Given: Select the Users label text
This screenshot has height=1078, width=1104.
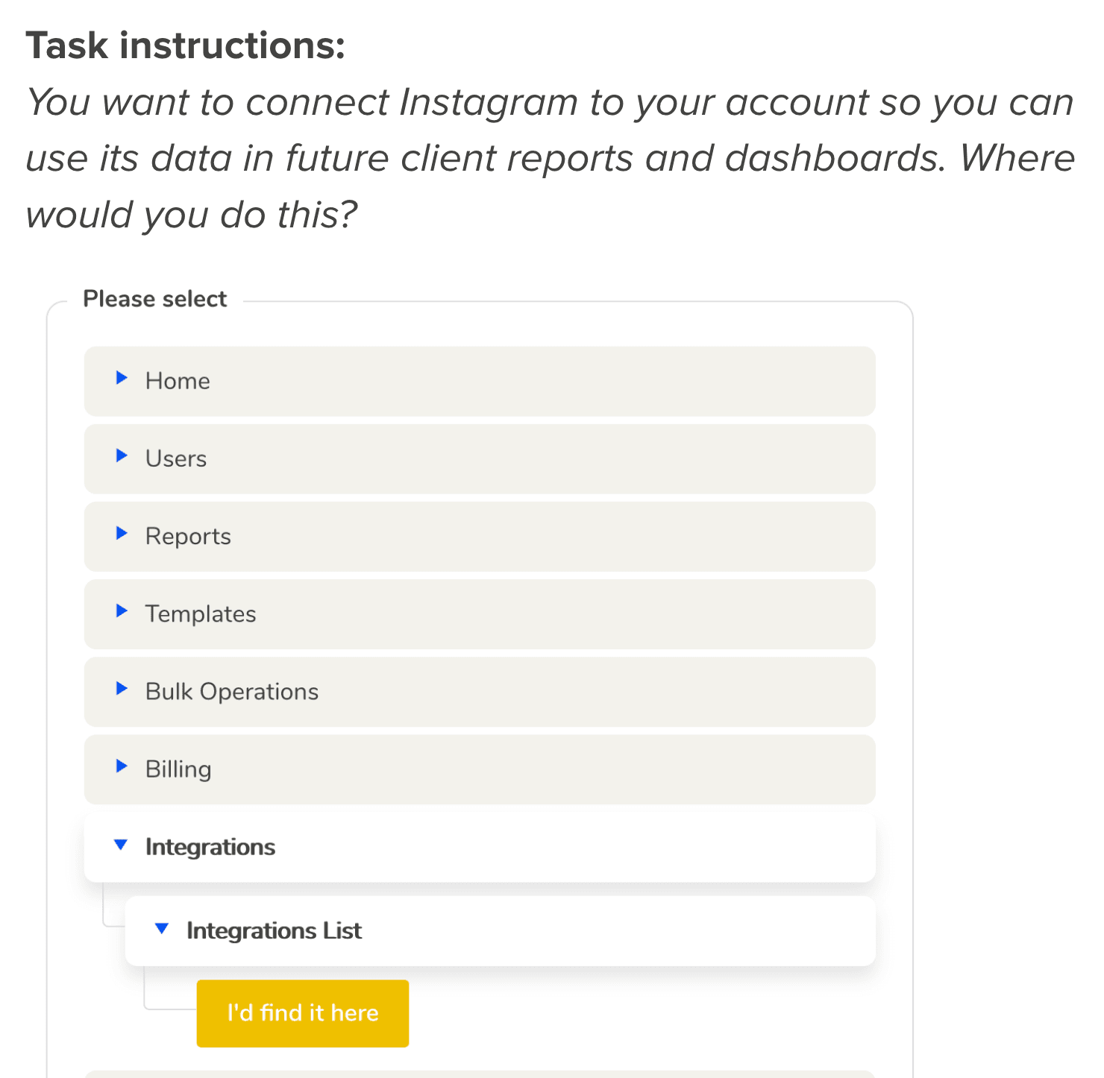Looking at the screenshot, I should pos(176,458).
